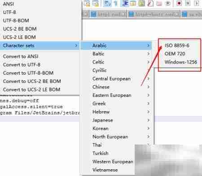Open the Character sets submenu

(40, 45)
